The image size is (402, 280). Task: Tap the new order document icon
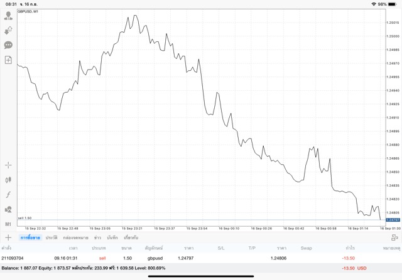[8, 60]
